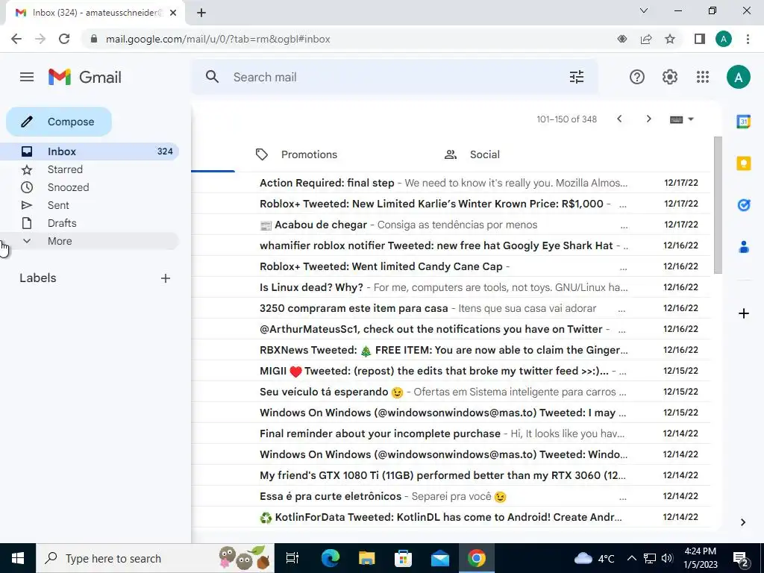Click the inbox vertical scrollbar
This screenshot has height=573, width=764.
(718, 205)
